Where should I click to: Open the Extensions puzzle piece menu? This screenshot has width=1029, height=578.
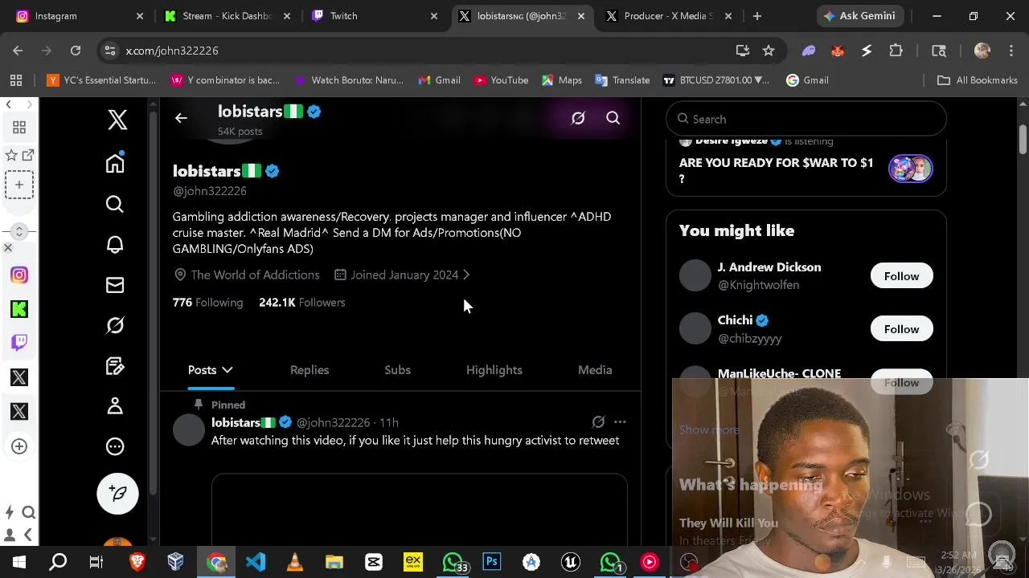click(x=896, y=51)
